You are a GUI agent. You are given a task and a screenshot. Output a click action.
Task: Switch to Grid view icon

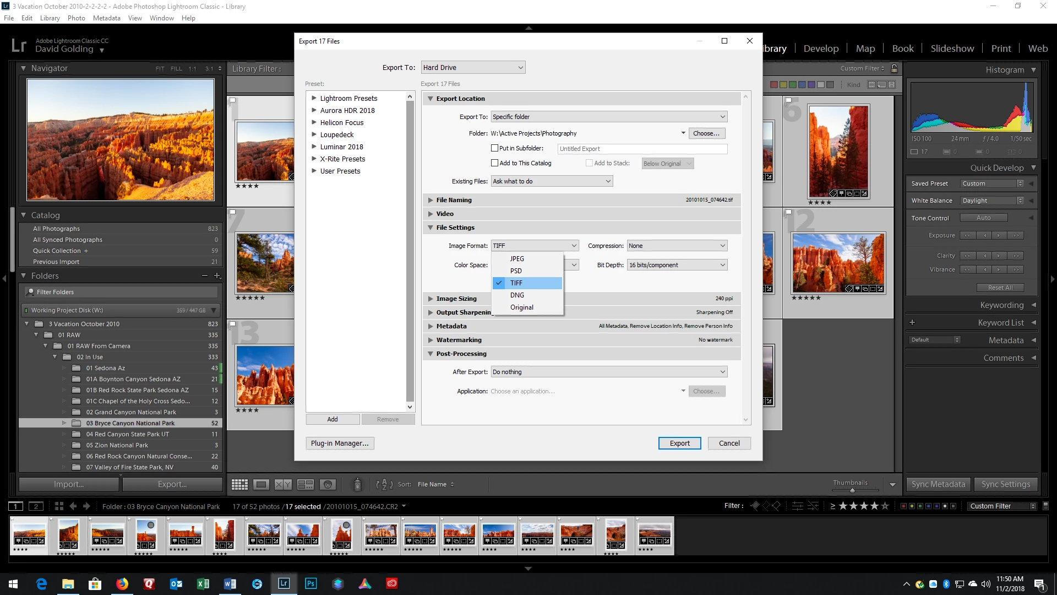[239, 484]
